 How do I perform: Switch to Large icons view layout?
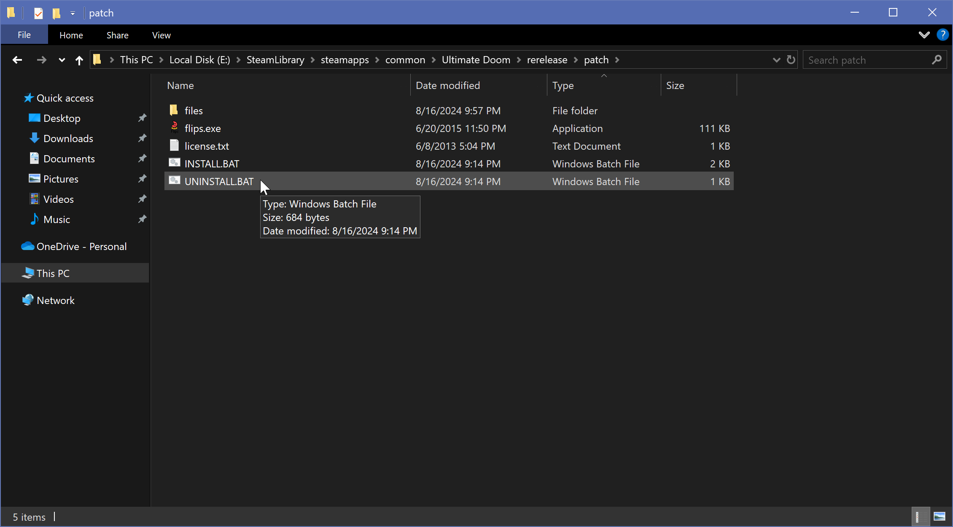click(940, 516)
